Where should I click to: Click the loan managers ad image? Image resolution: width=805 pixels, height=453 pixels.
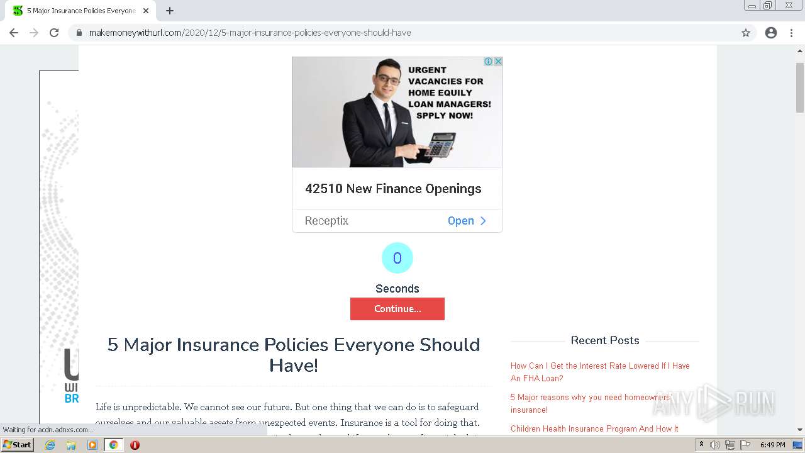tap(397, 112)
